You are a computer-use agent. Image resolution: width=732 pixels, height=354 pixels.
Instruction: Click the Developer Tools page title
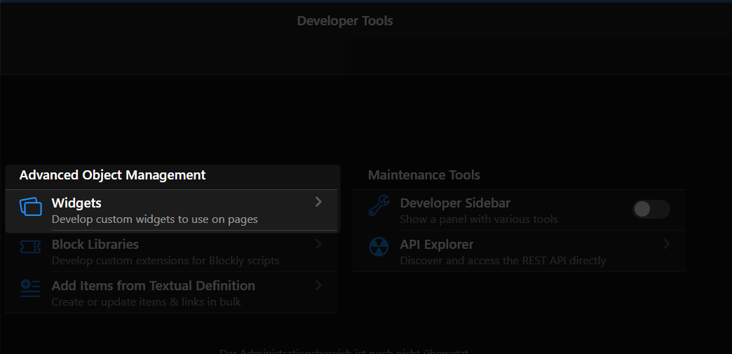point(345,21)
